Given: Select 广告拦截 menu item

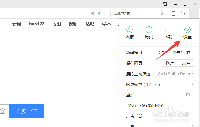Looking at the screenshot, I should pos(159,116).
